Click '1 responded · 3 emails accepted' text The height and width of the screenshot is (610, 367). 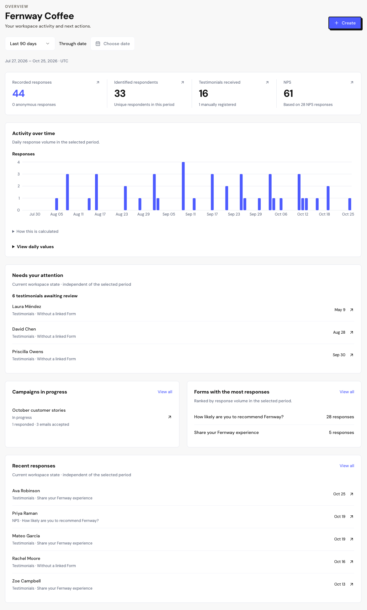click(40, 425)
